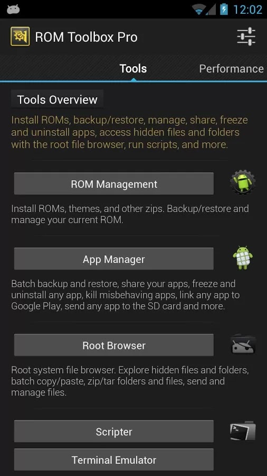Image resolution: width=267 pixels, height=476 pixels.
Task: Tap the Root Browser pirate folder icon
Action: point(243,344)
